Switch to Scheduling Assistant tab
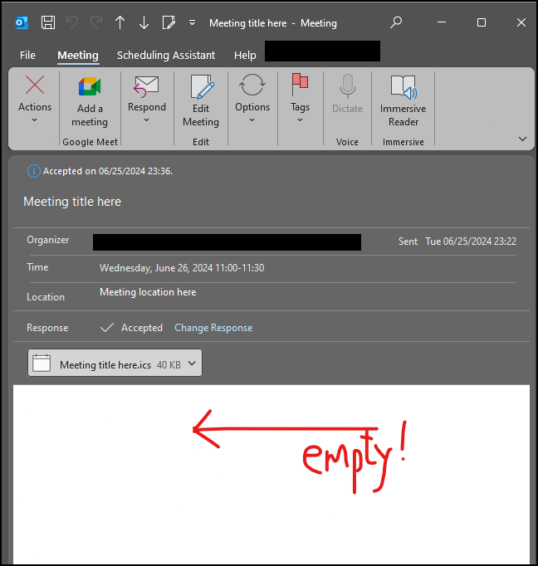The height and width of the screenshot is (566, 538). (x=166, y=56)
